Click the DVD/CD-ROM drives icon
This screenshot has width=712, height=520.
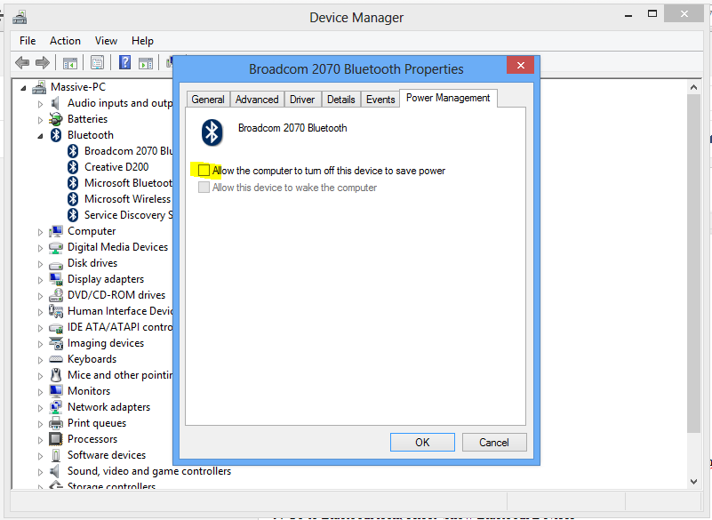56,295
